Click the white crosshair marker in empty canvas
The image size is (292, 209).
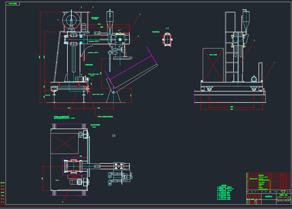click(114, 135)
